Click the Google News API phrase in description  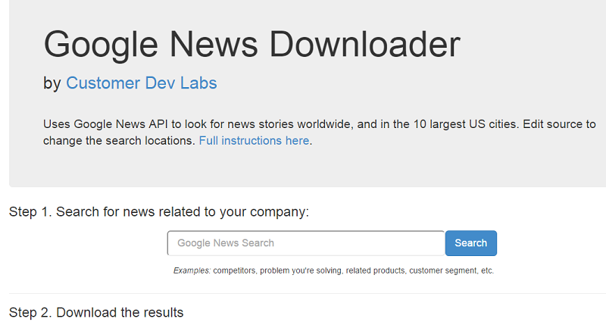click(121, 124)
